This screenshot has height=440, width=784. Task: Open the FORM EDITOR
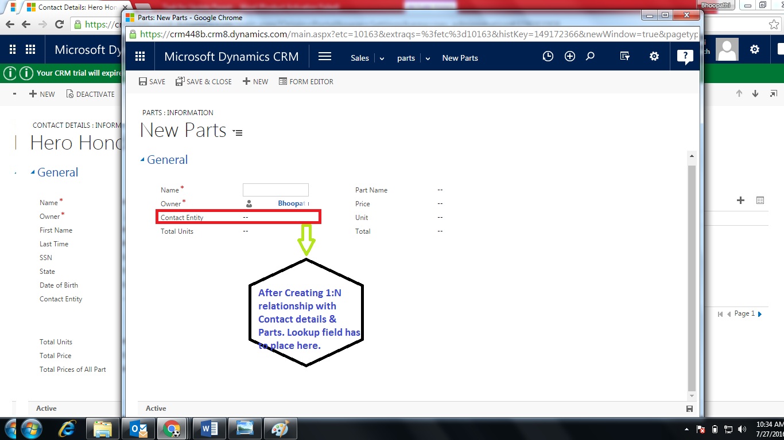pyautogui.click(x=306, y=81)
